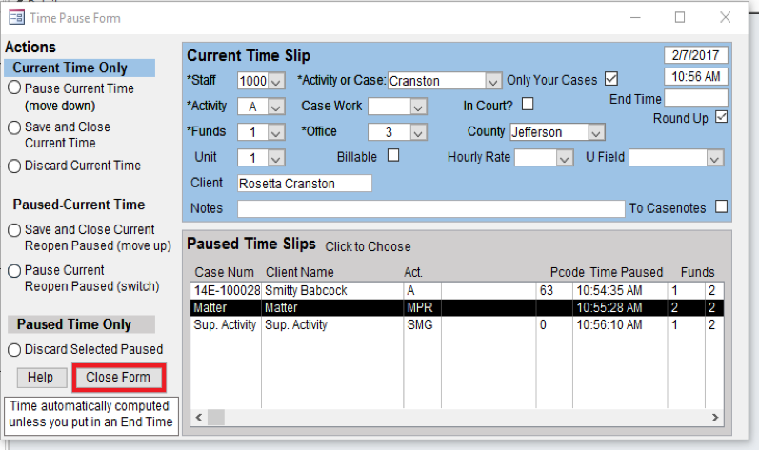
Task: Click the Help button
Action: click(x=40, y=377)
